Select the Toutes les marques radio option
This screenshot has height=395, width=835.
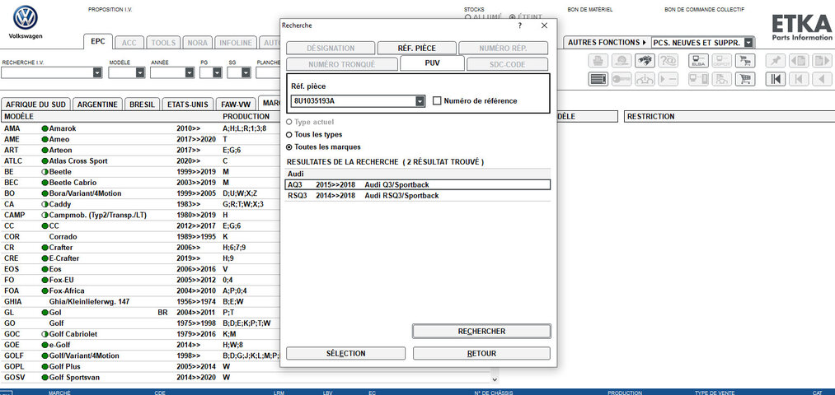(x=289, y=146)
